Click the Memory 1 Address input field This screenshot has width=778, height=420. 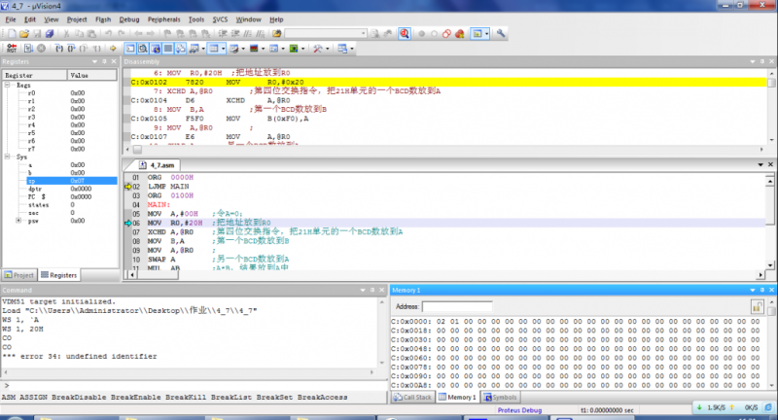coord(457,307)
